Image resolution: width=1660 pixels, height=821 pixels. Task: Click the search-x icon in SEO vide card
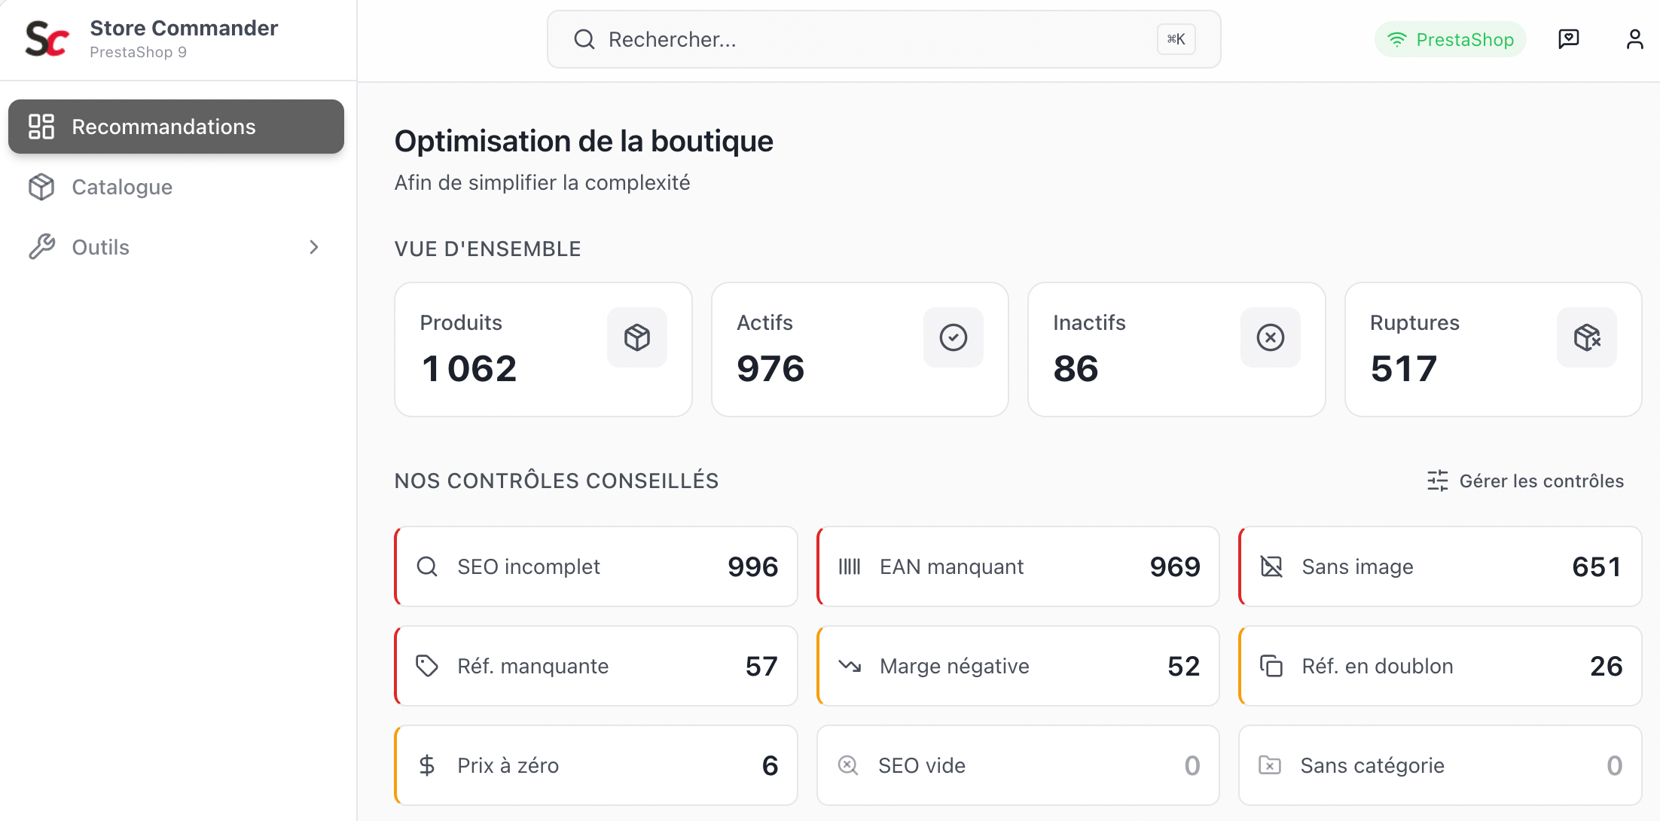[848, 765]
